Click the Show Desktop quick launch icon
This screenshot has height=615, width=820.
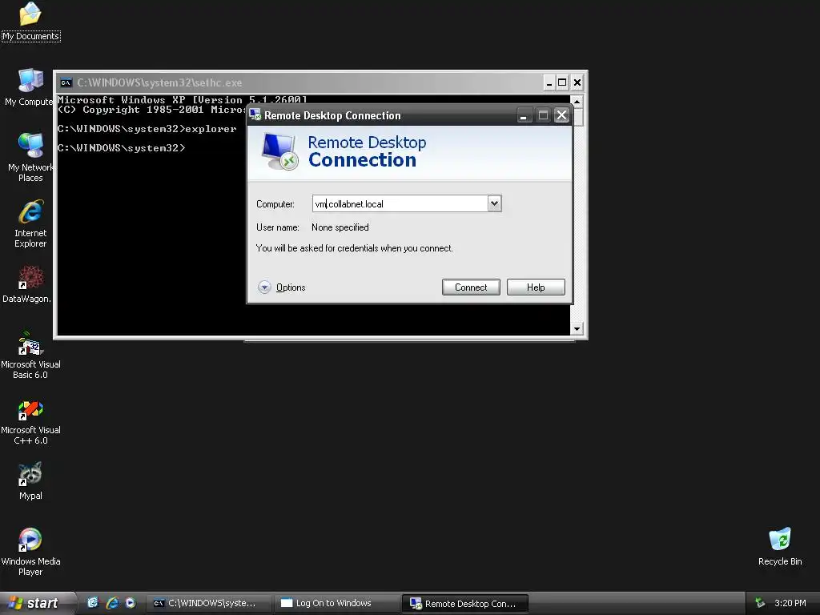coord(93,603)
